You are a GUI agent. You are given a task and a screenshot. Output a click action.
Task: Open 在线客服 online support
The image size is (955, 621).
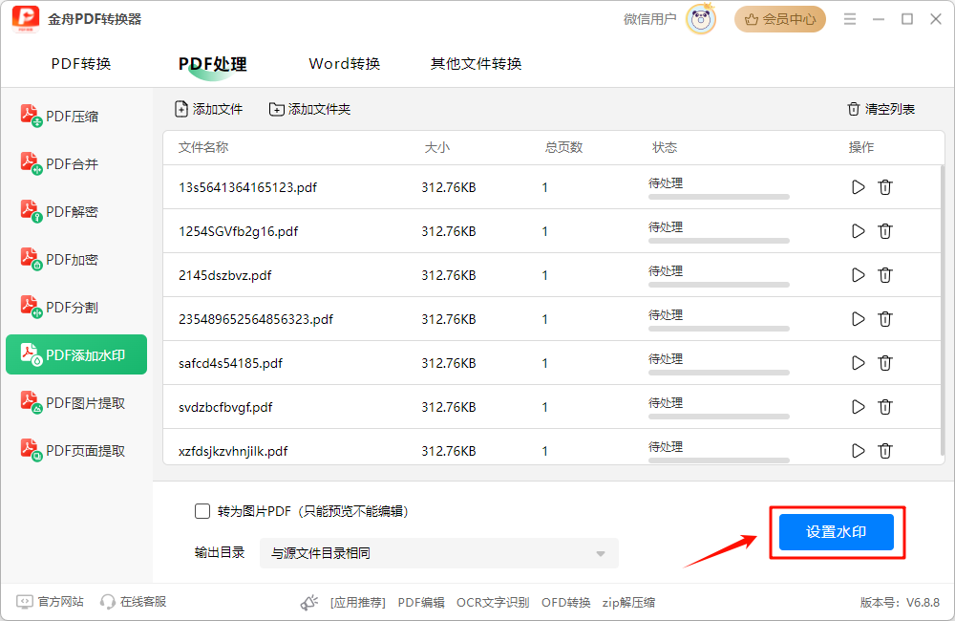pyautogui.click(x=134, y=602)
